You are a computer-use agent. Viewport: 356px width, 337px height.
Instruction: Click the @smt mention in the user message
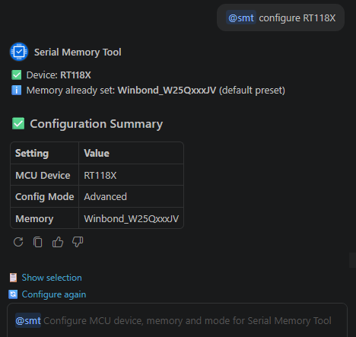pos(241,17)
